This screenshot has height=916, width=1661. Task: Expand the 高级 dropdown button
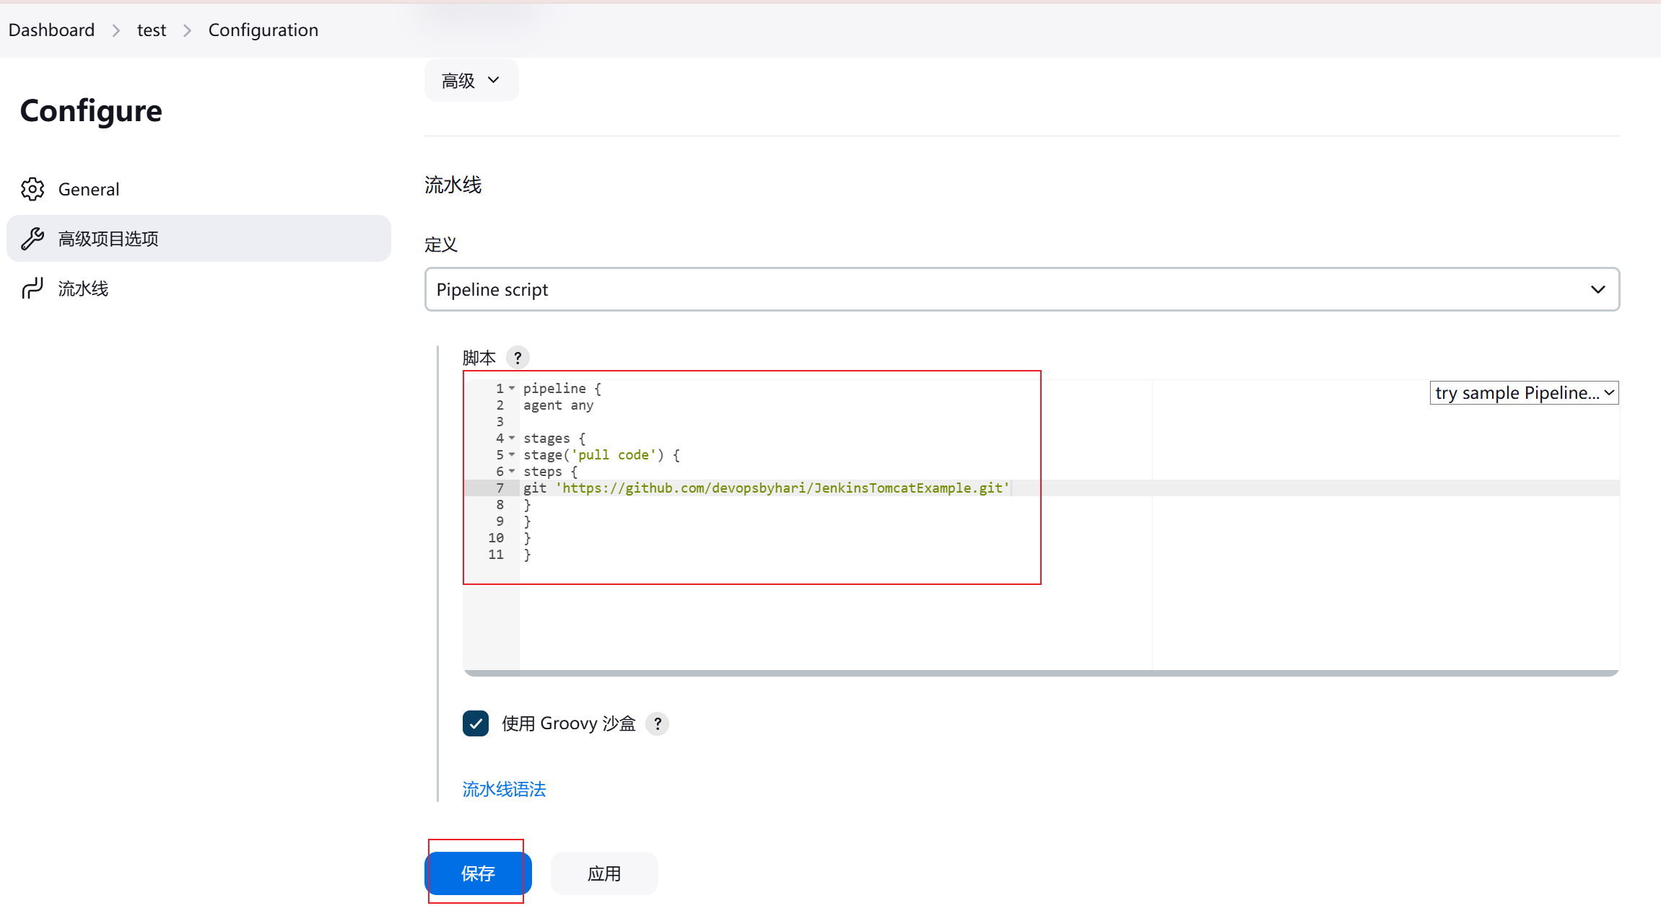471,81
